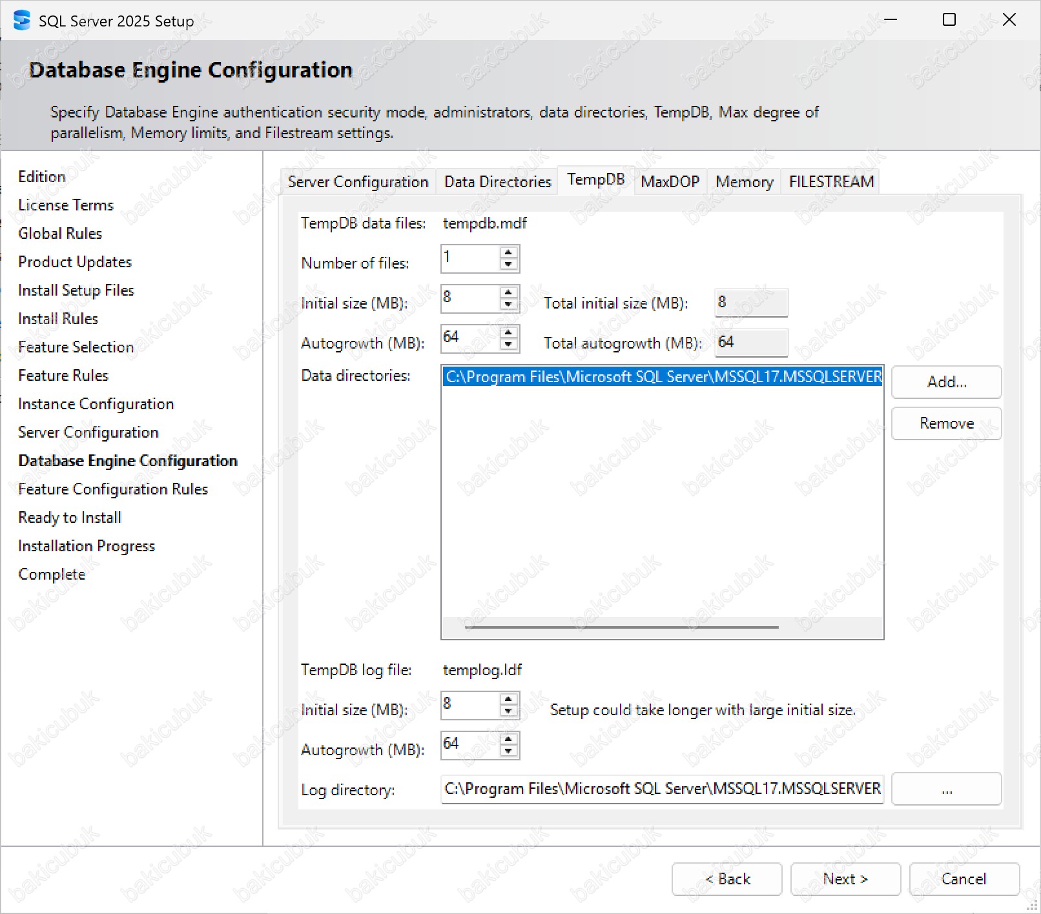1041x914 pixels.
Task: Increase log file initial size spinner
Action: point(508,700)
